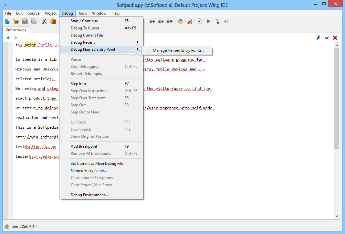Click the red wrench tools icon
Screen dimensions: 345x234
pyautogui.click(x=189, y=21)
